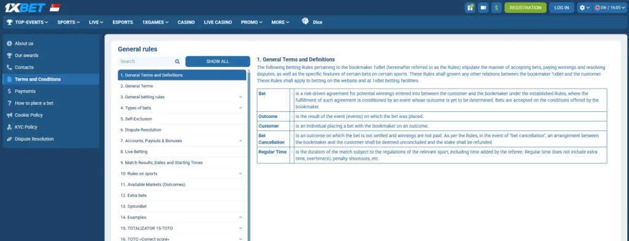
Task: Open the Payments sidebar link
Action: (x=25, y=91)
